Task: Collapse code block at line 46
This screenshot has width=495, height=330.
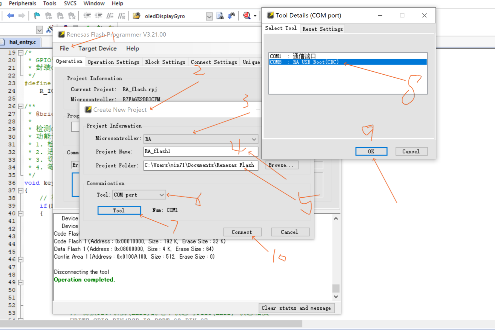Action: (x=20, y=259)
